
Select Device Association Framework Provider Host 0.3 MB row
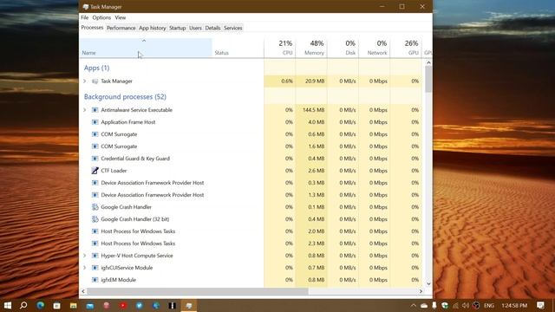251,183
